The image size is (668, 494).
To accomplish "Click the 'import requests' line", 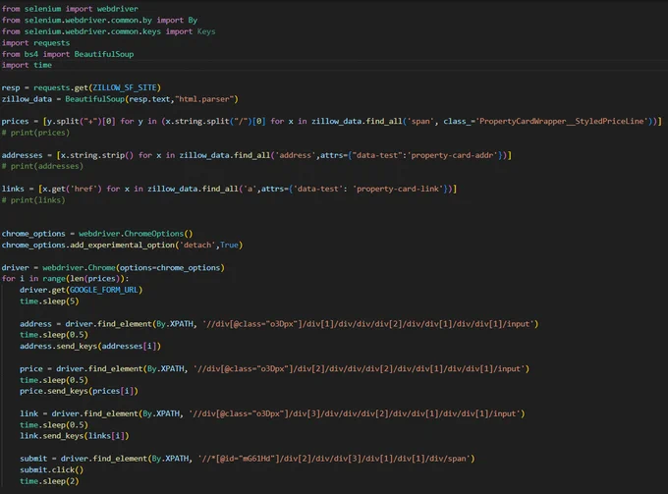I will [35, 43].
